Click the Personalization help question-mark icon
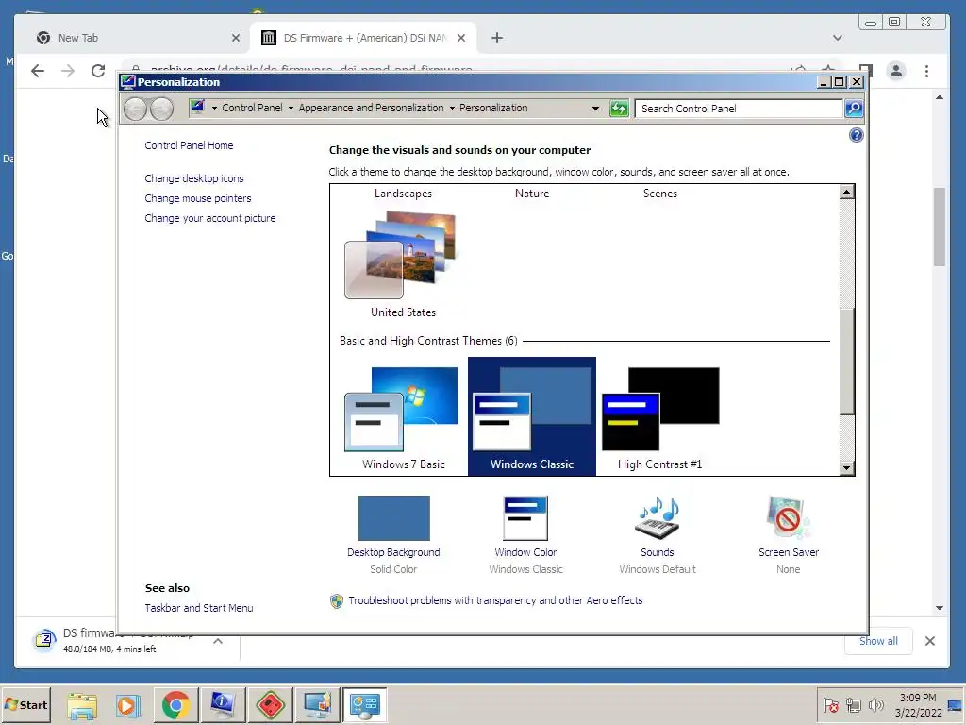966x725 pixels. [x=856, y=135]
